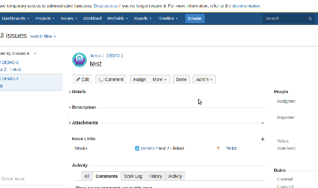
Task: Open the Admin dropdown
Action: pos(204,79)
